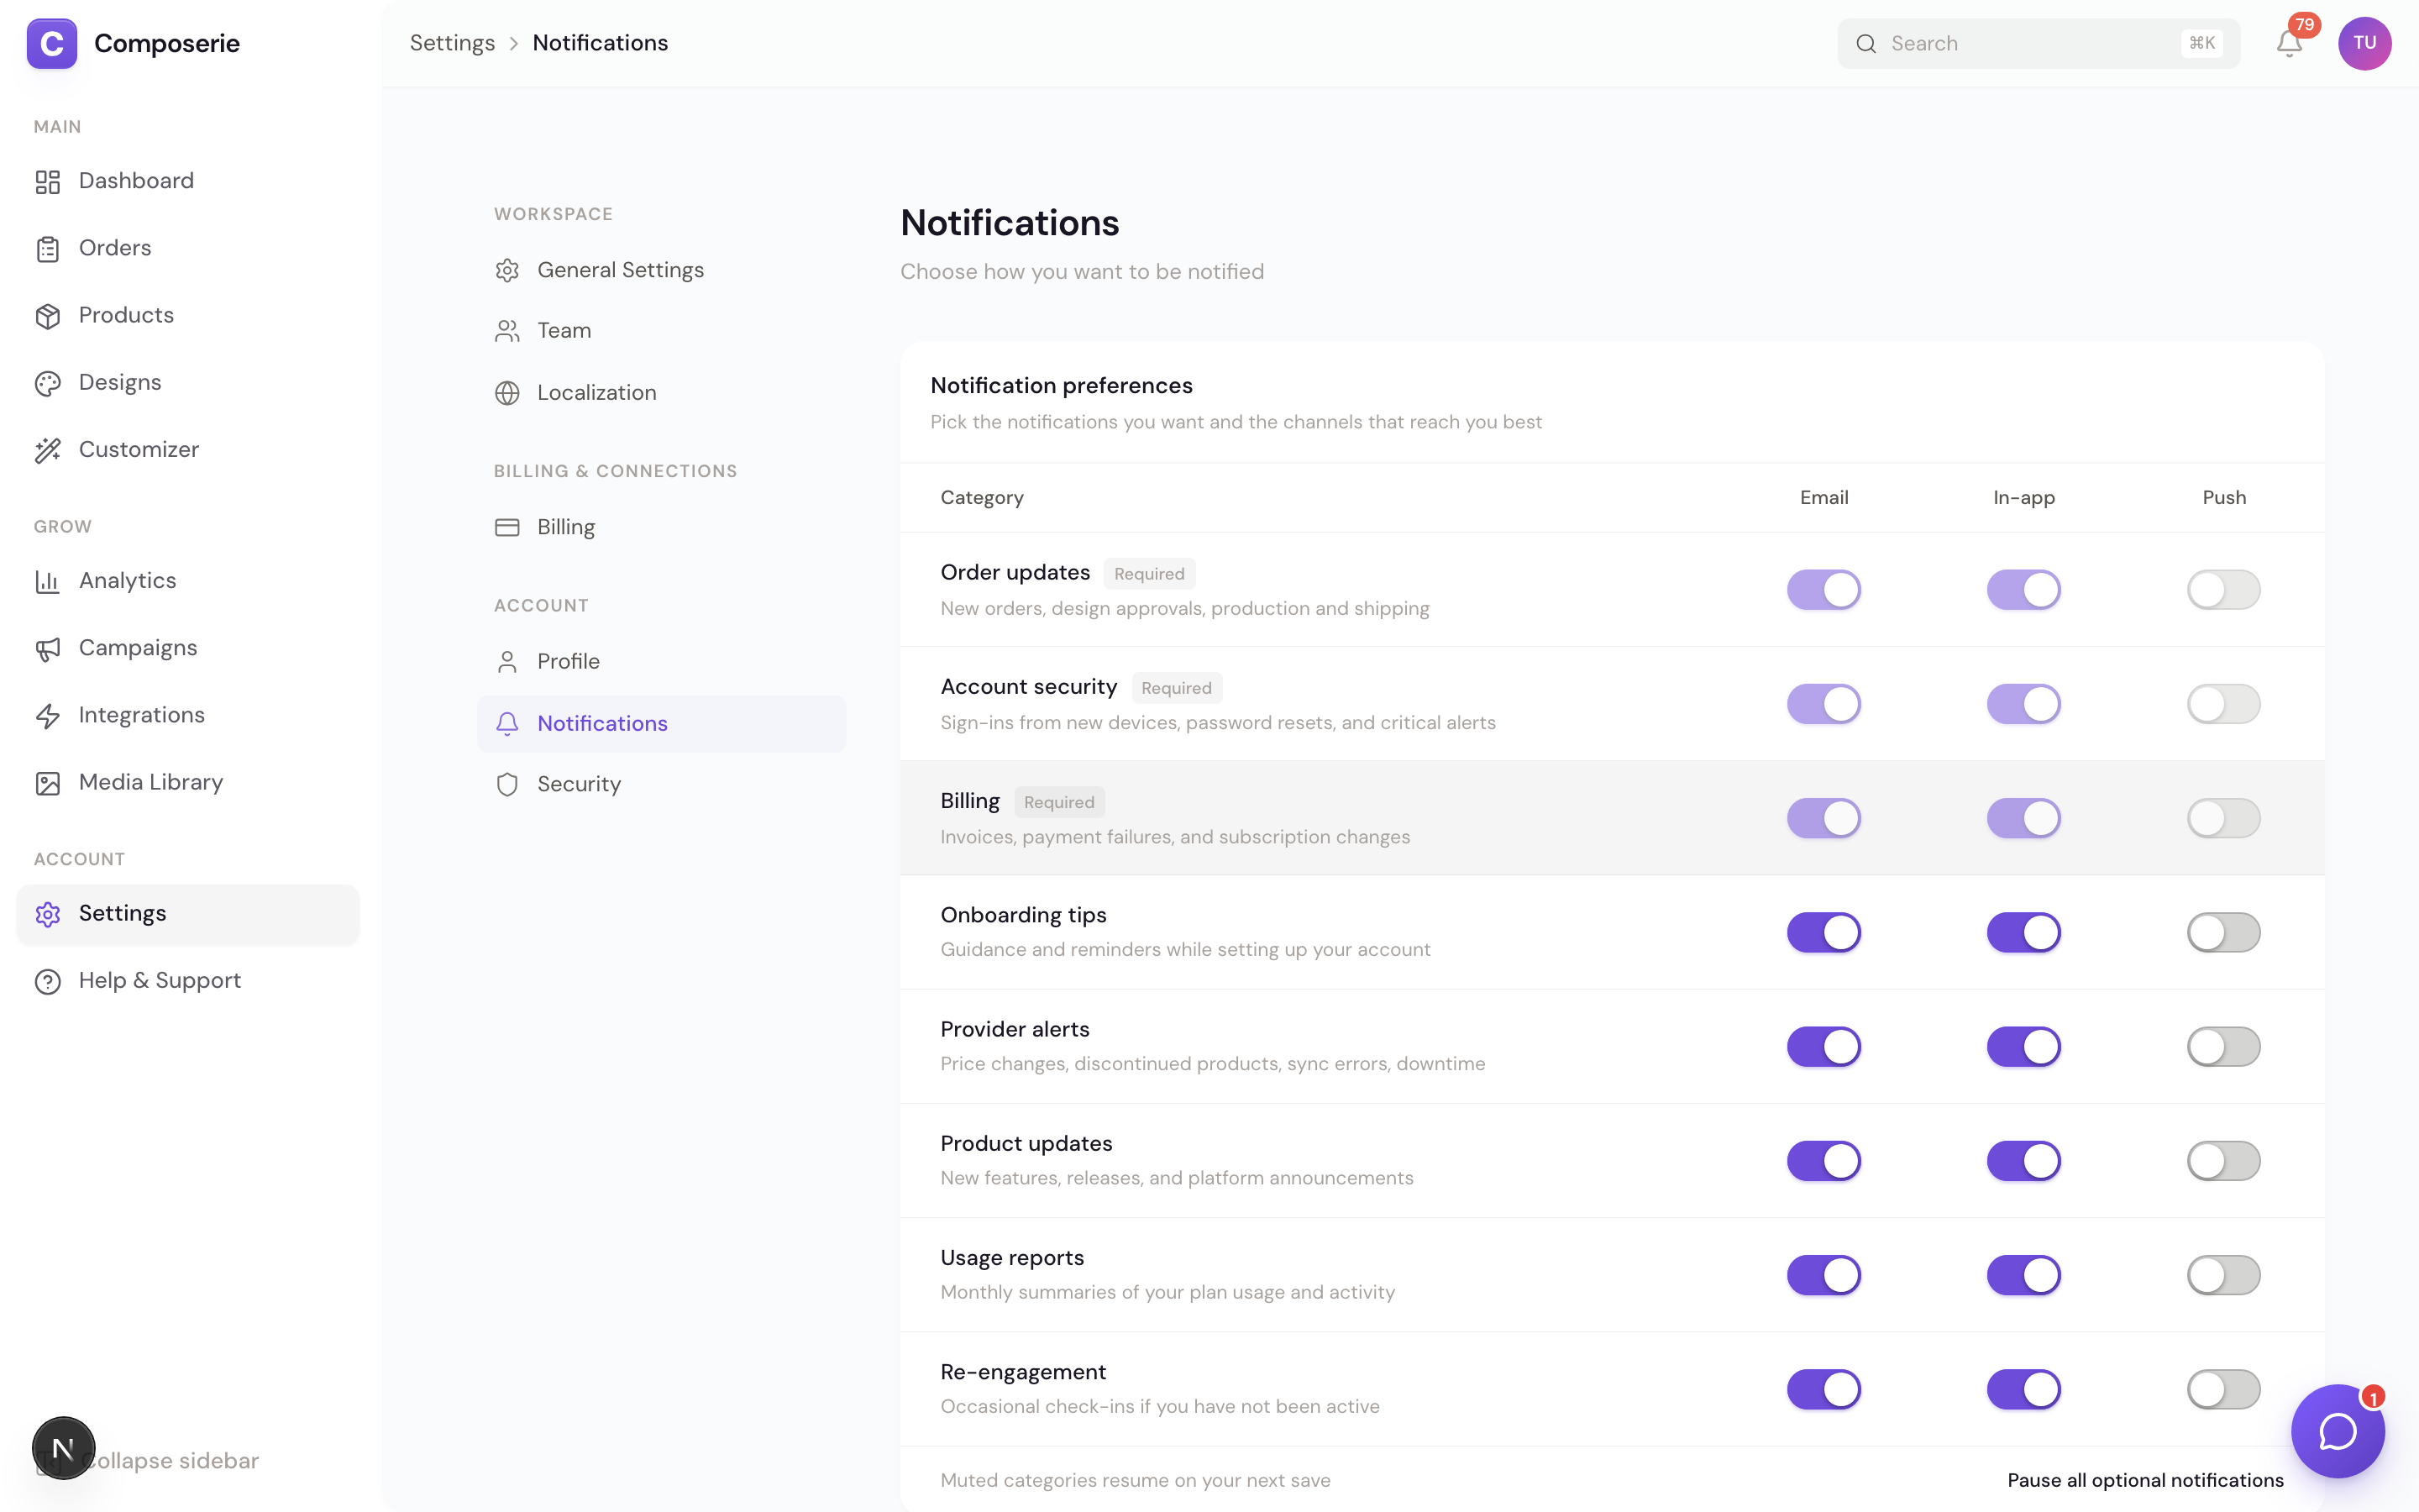
Task: Disable Email for Provider alerts
Action: point(1823,1046)
